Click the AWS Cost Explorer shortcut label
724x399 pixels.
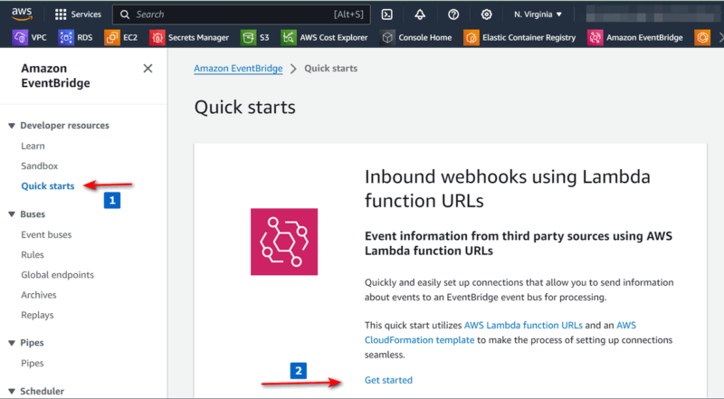(334, 37)
